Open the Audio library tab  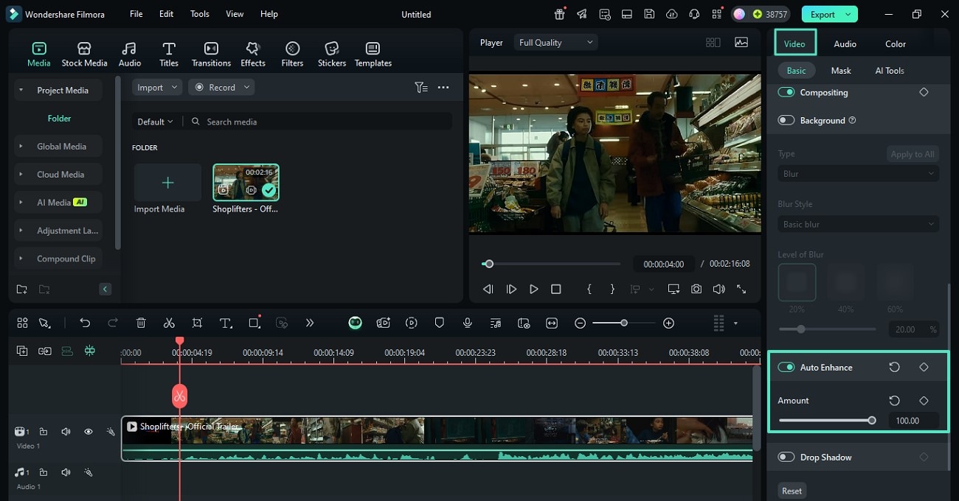tap(130, 54)
